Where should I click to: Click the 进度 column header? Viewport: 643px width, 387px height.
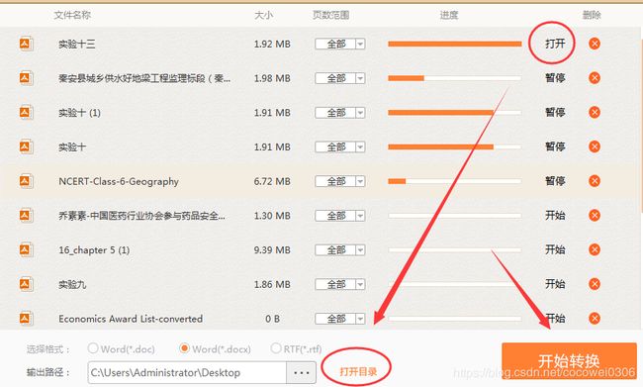point(449,15)
